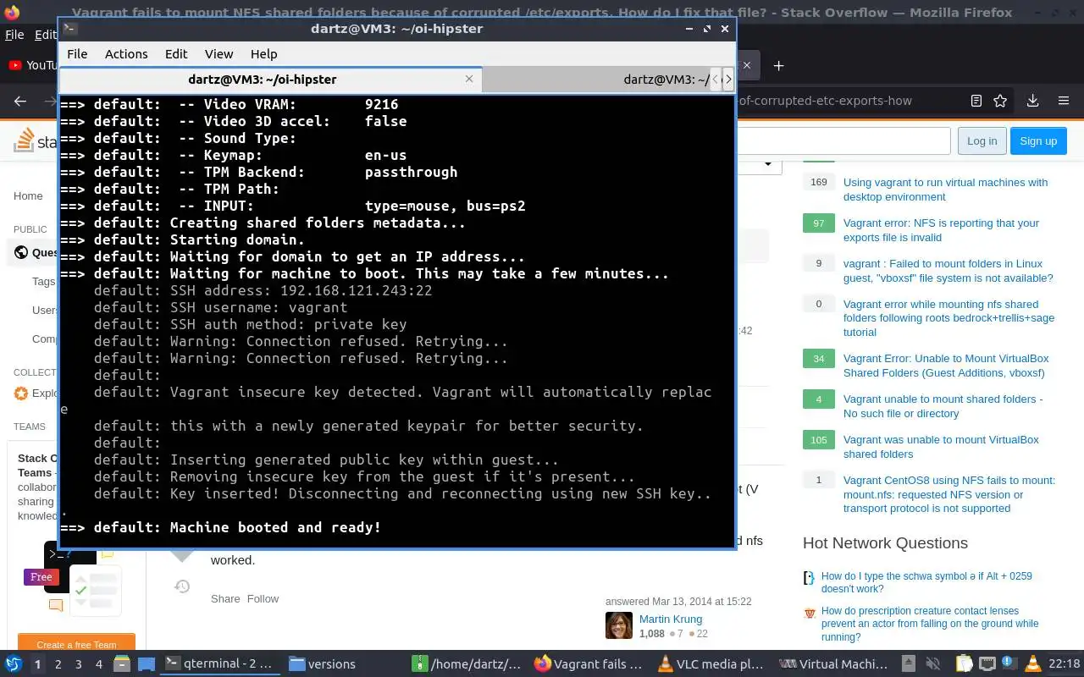The image size is (1084, 677).
Task: Open the application launcher in the taskbar
Action: click(14, 663)
